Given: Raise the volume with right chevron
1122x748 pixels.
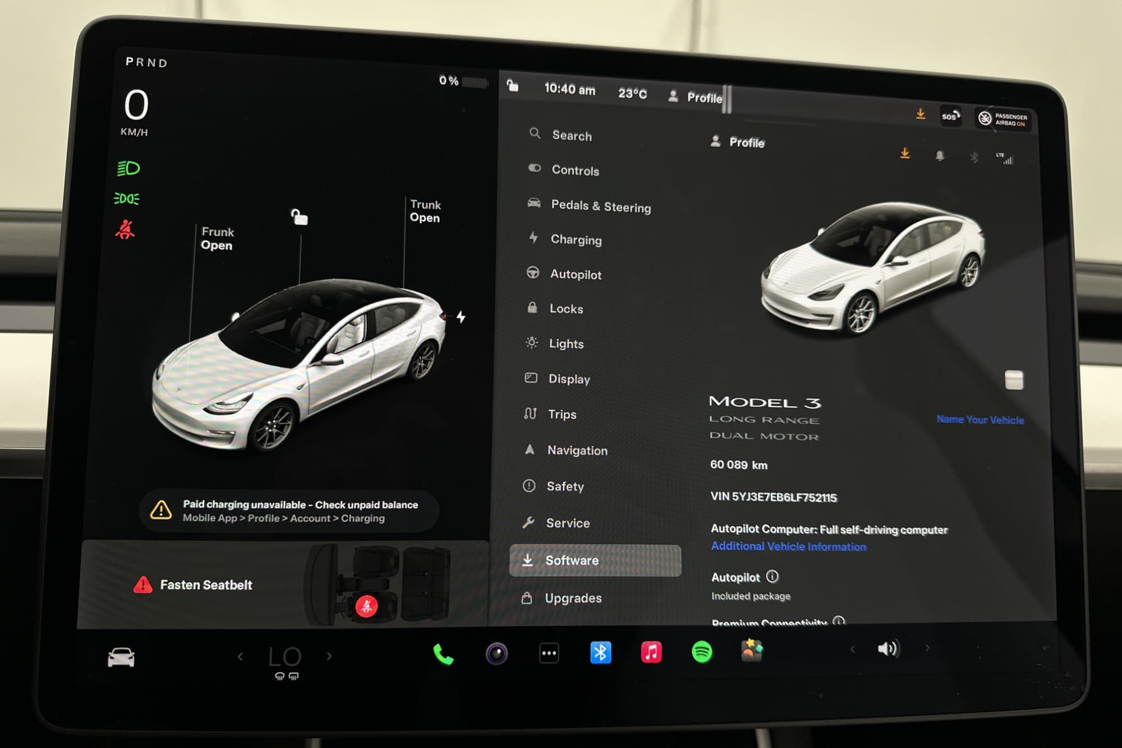Looking at the screenshot, I should [x=927, y=648].
